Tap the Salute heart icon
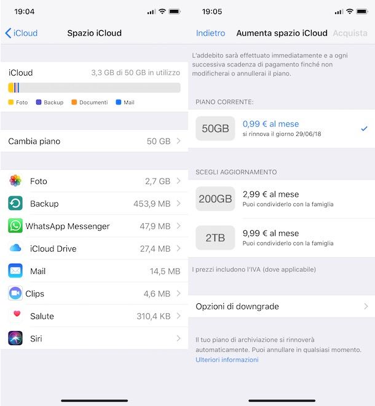The height and width of the screenshot is (406, 375). [x=15, y=315]
